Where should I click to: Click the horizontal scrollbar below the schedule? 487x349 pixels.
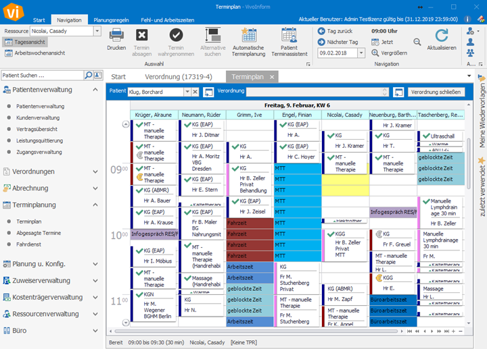(x=256, y=331)
